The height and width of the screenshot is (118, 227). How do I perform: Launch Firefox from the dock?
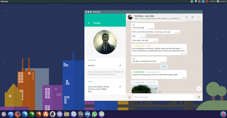click(x=18, y=114)
